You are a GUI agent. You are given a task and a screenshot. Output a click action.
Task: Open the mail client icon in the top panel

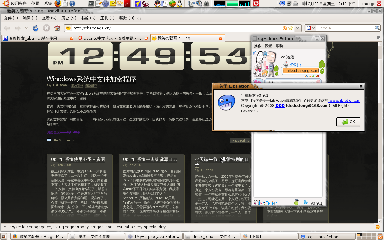pos(65,4)
